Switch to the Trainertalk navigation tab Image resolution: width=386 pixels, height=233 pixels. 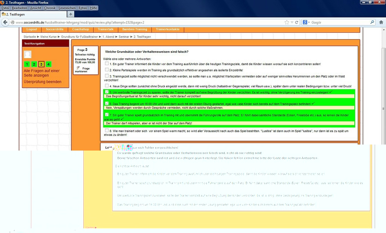point(105,29)
